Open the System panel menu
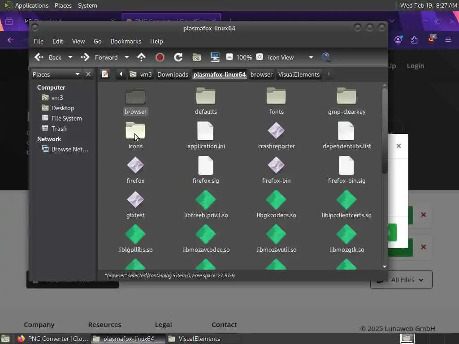Screen dimensions: 459x344 point(87,5)
